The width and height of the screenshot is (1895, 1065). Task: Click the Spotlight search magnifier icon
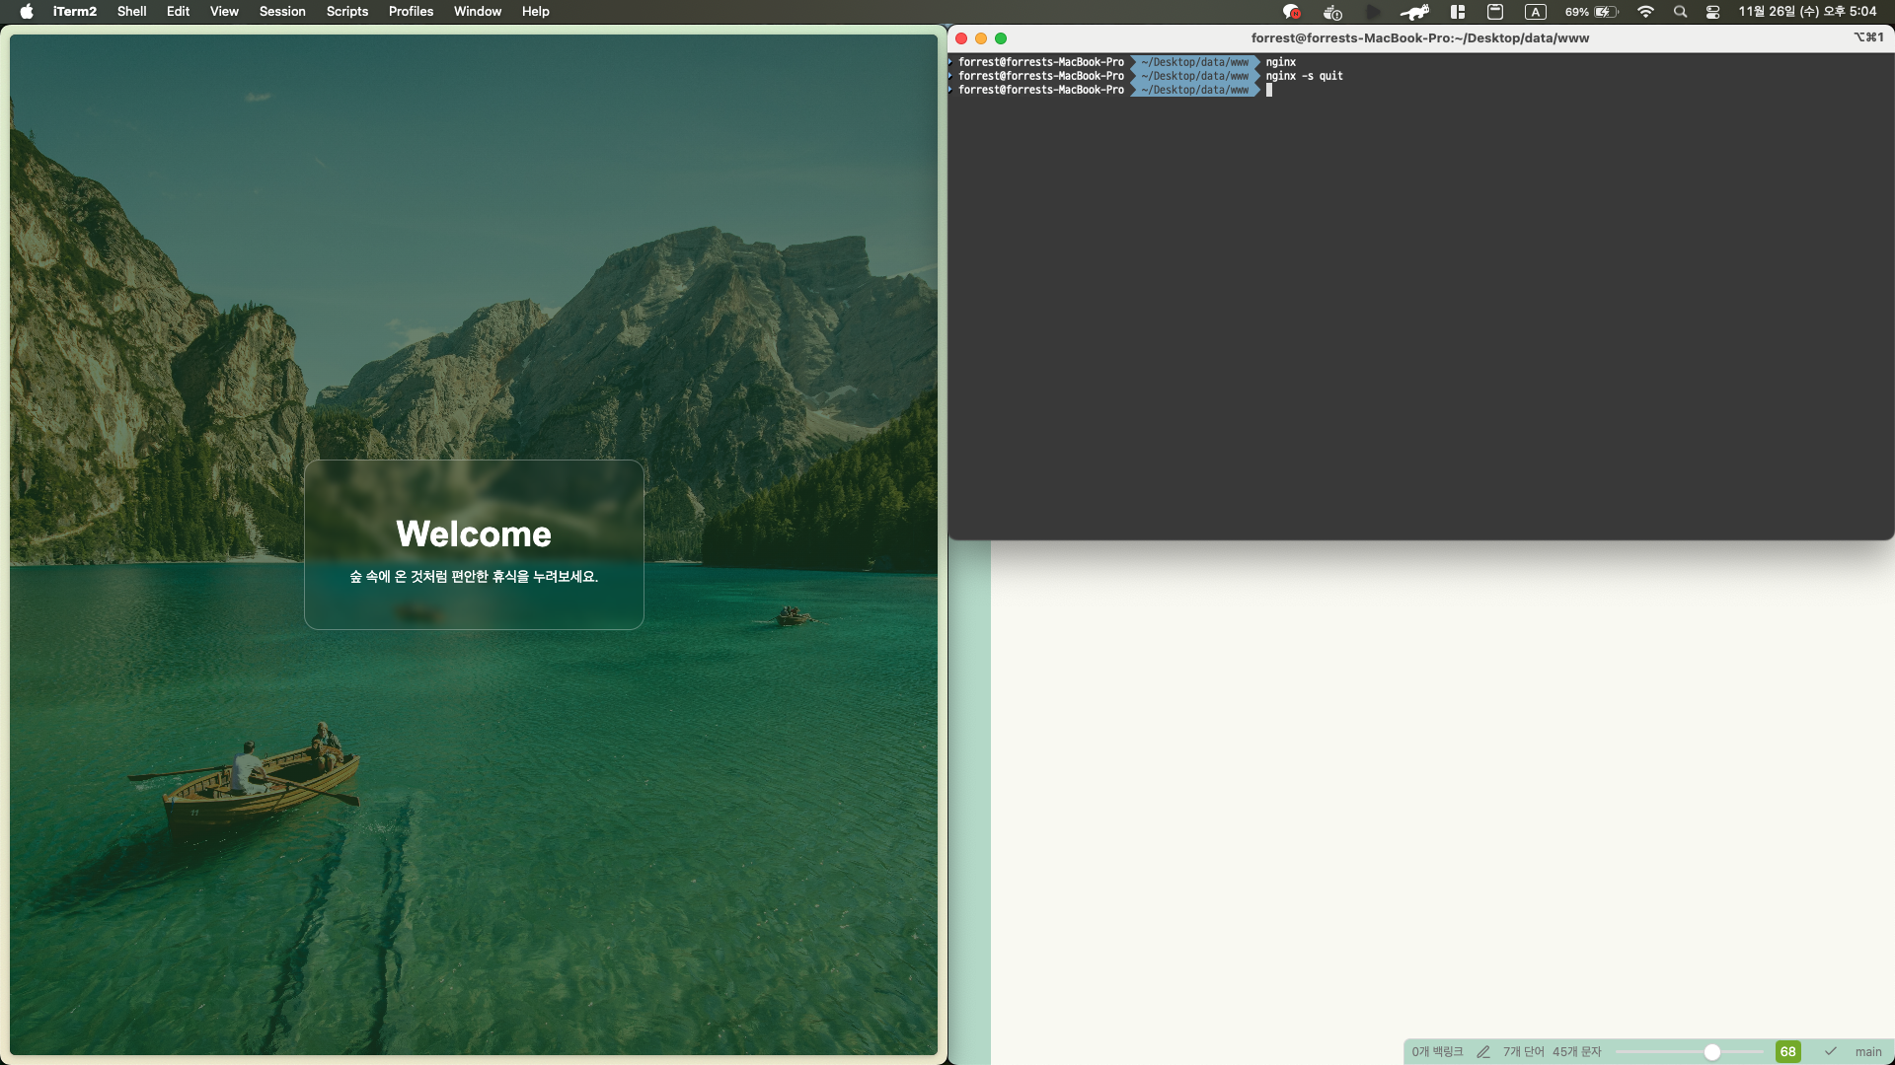click(1680, 12)
